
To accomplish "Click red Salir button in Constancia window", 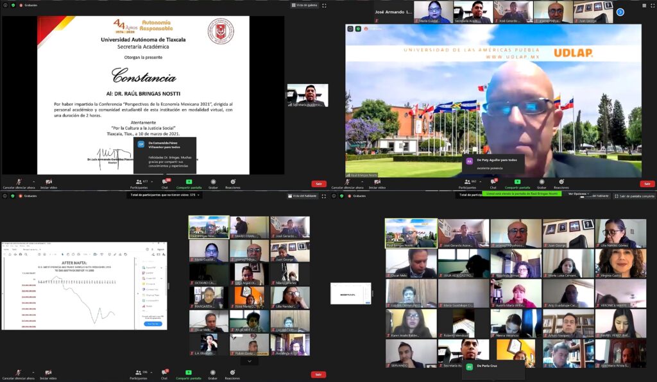I will [x=319, y=183].
